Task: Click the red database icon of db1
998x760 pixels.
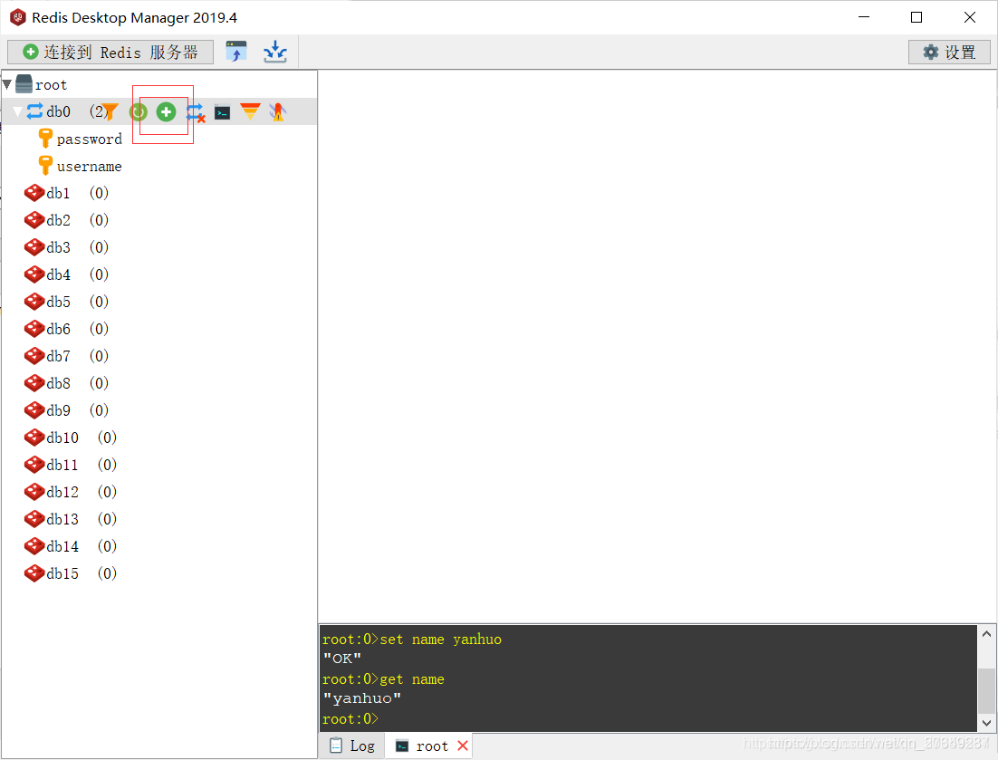Action: pos(34,193)
